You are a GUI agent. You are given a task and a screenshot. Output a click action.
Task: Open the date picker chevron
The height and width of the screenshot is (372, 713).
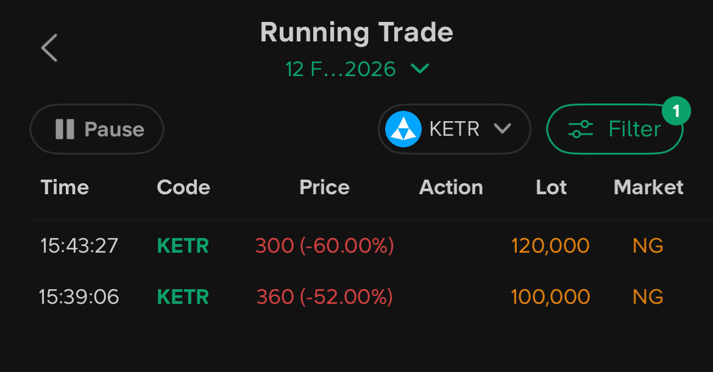(x=420, y=69)
